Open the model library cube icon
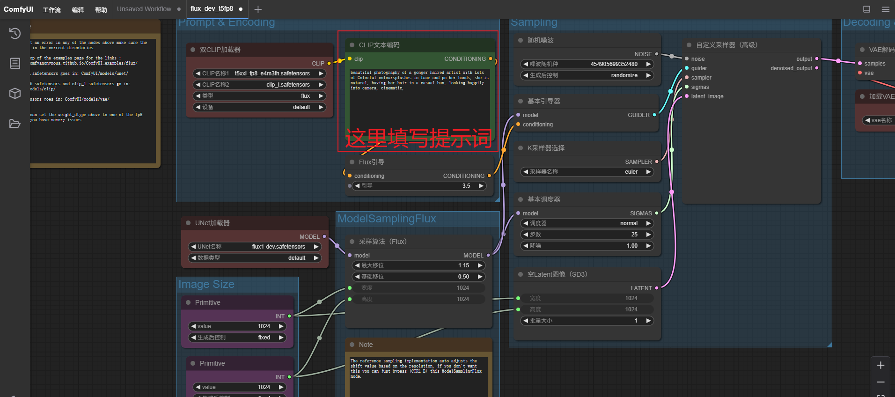 point(15,93)
